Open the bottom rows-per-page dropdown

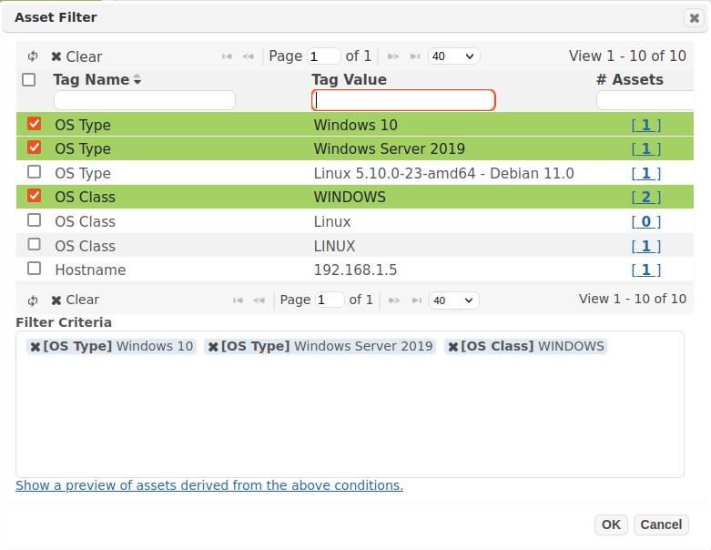453,300
